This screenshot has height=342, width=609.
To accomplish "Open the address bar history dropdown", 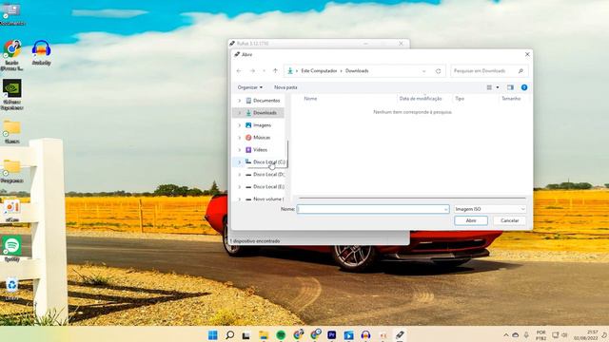I will pyautogui.click(x=424, y=71).
